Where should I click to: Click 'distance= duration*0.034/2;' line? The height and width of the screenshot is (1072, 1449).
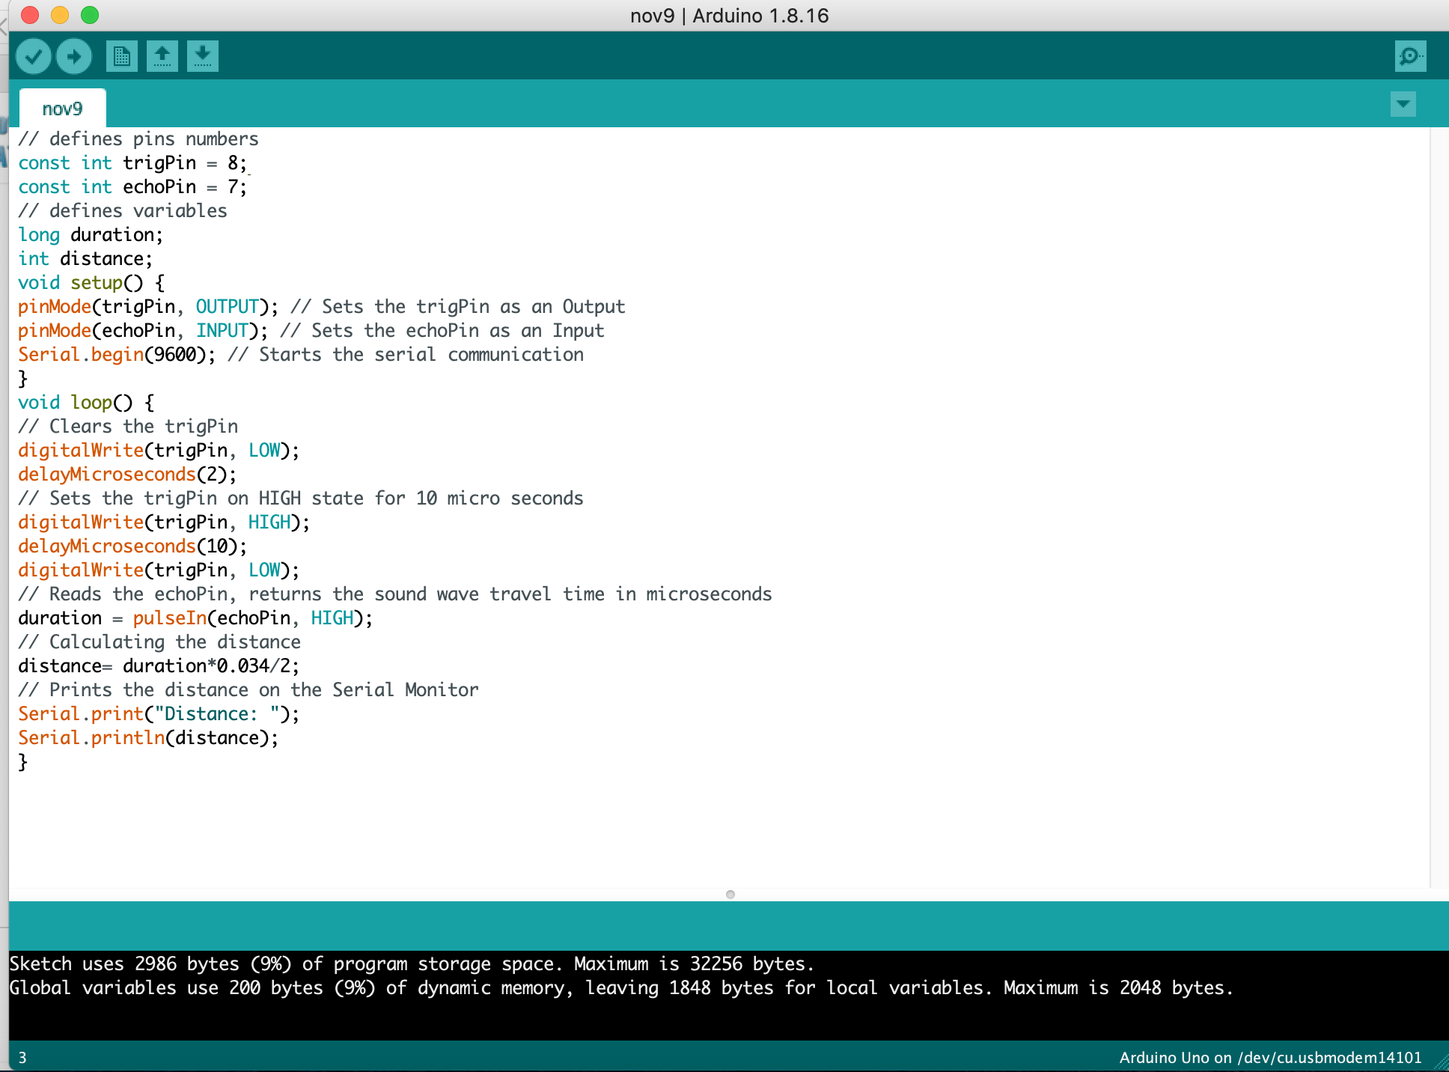159,666
